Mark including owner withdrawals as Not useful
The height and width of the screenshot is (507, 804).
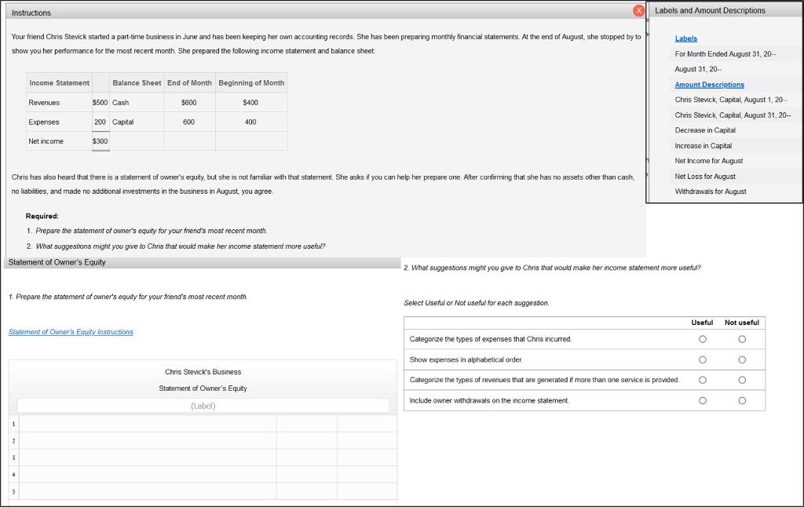click(742, 400)
